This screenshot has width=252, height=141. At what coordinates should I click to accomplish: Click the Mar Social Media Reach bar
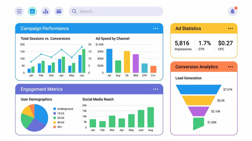tap(112, 121)
